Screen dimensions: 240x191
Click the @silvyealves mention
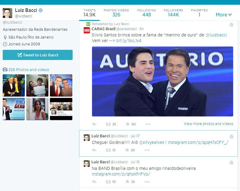(151, 142)
